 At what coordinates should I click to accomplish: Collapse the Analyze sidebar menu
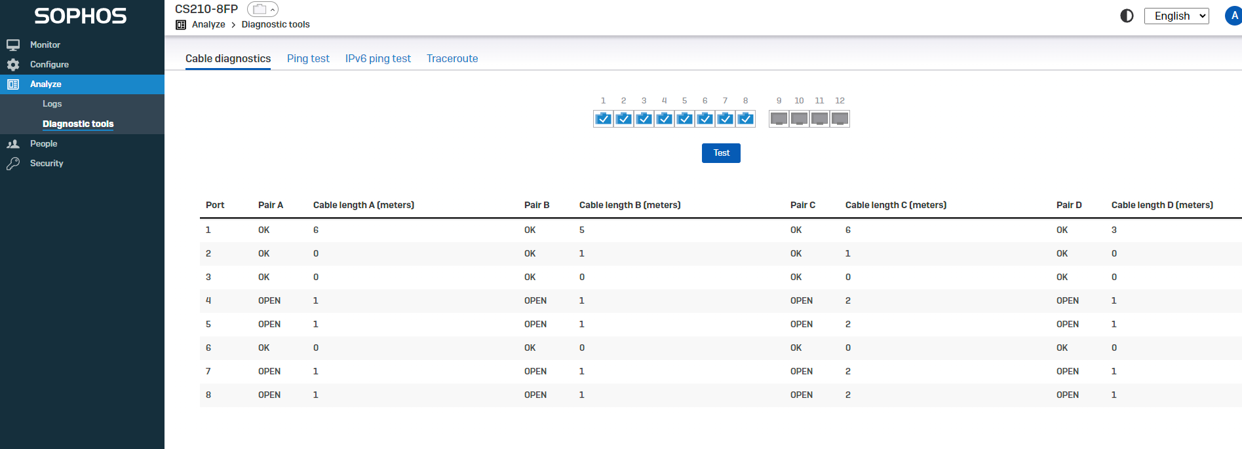[46, 84]
